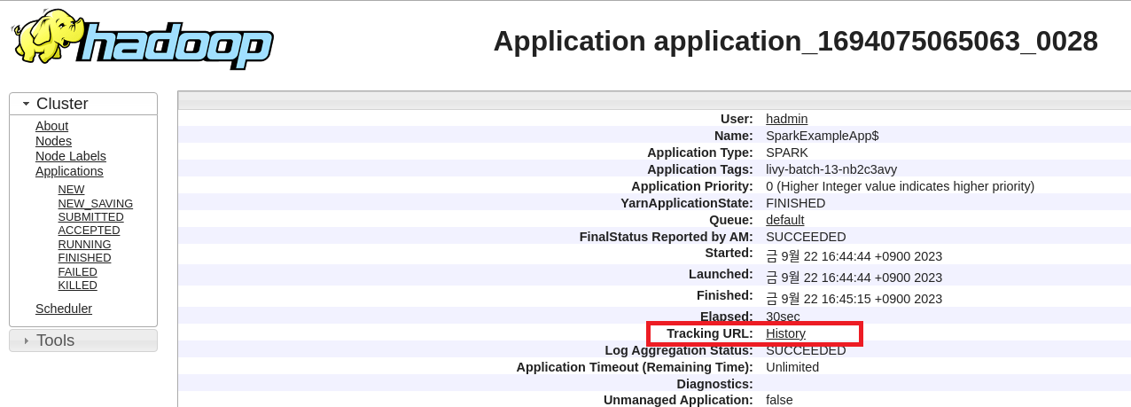The image size is (1131, 407).
Task: Collapse the Cluster section arrow
Action: [26, 104]
